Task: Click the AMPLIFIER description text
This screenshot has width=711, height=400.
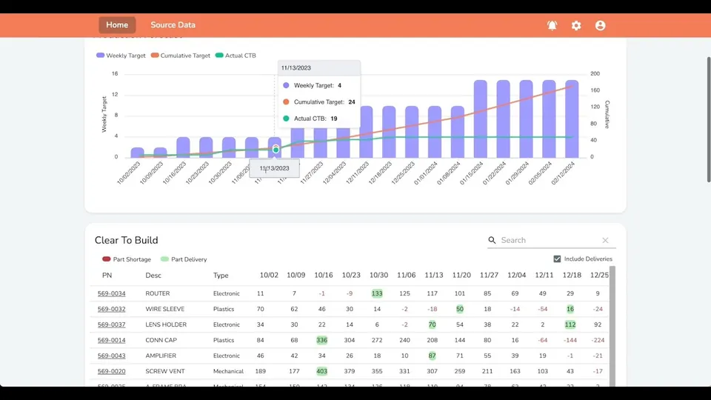Action: [161, 356]
